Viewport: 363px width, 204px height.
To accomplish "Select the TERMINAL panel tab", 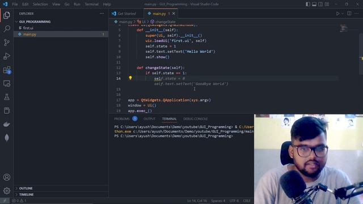I will tap(169, 119).
